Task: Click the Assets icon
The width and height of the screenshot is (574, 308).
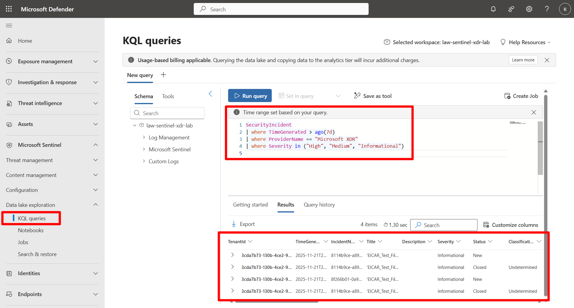Action: (9, 124)
